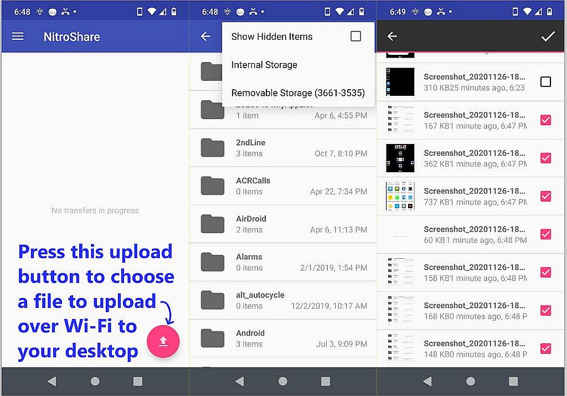The width and height of the screenshot is (567, 396).
Task: Select the AirDroid folder name
Action: 251,219
